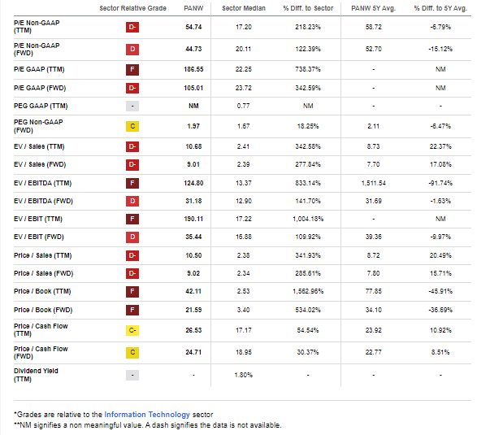Click the D- grade badge for EV / Sales (TTM)
The height and width of the screenshot is (435, 477).
coord(132,146)
